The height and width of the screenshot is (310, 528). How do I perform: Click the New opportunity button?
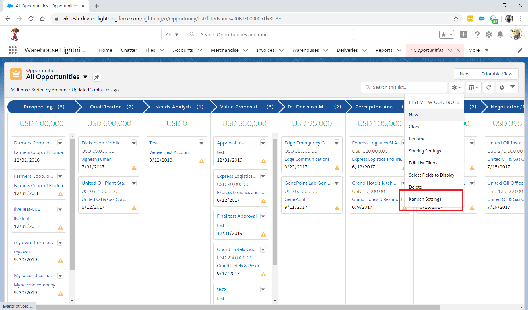464,74
